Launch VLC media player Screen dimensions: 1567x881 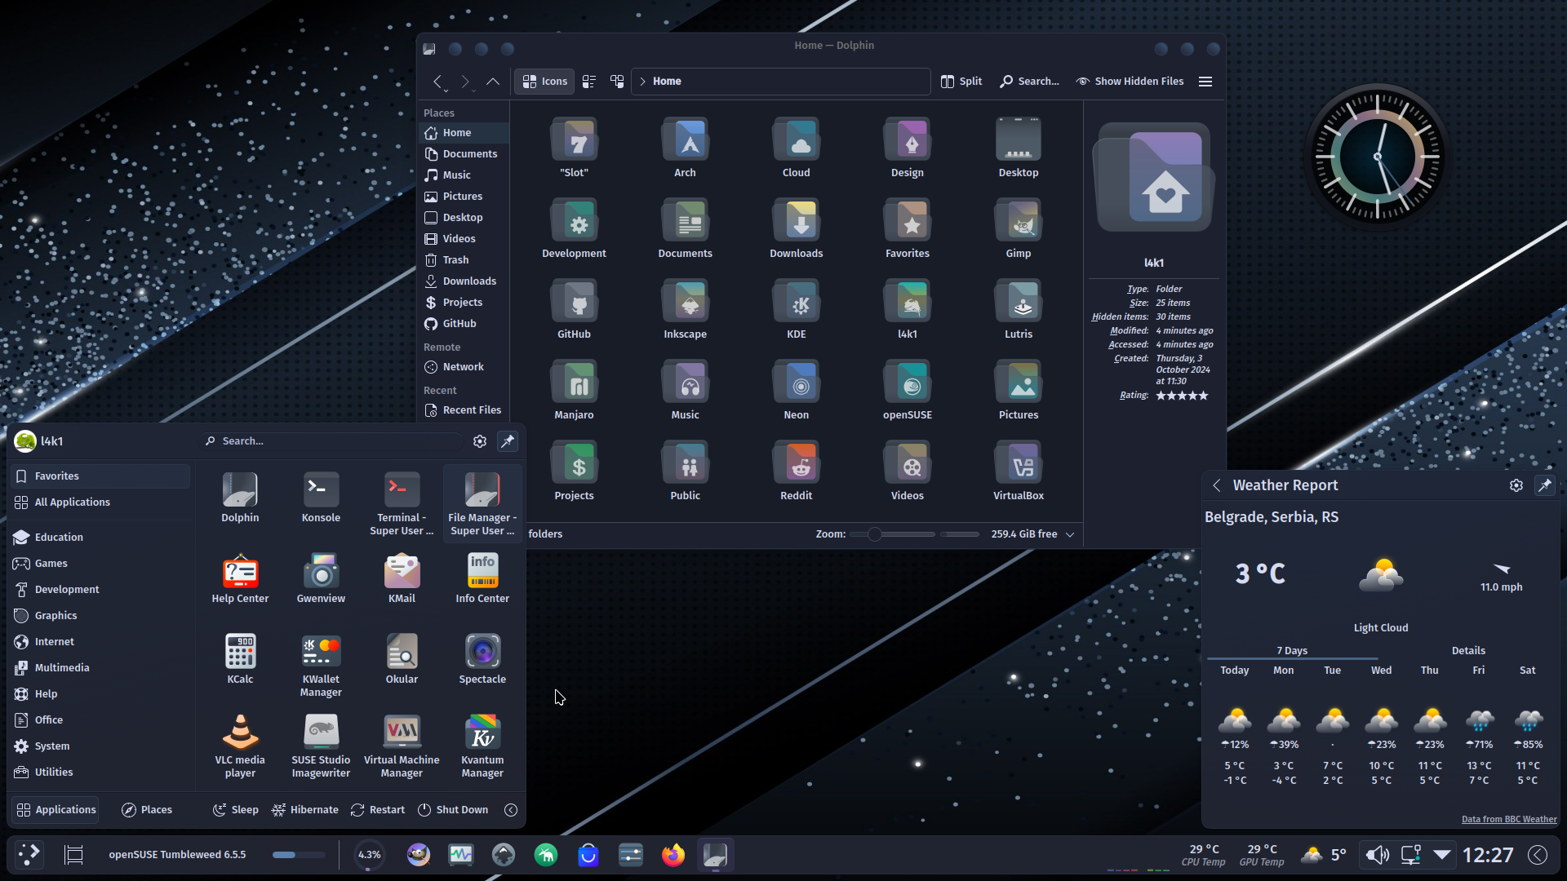[240, 746]
